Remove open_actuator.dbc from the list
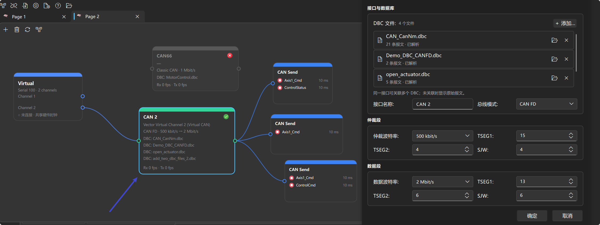Screen dimensions: 600x225 pos(566,78)
